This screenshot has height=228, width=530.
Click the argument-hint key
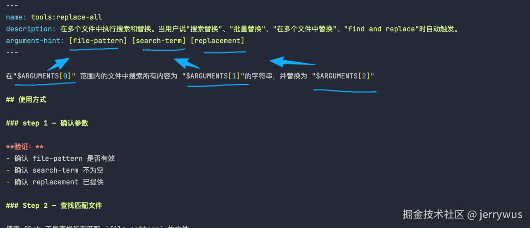pyautogui.click(x=35, y=40)
